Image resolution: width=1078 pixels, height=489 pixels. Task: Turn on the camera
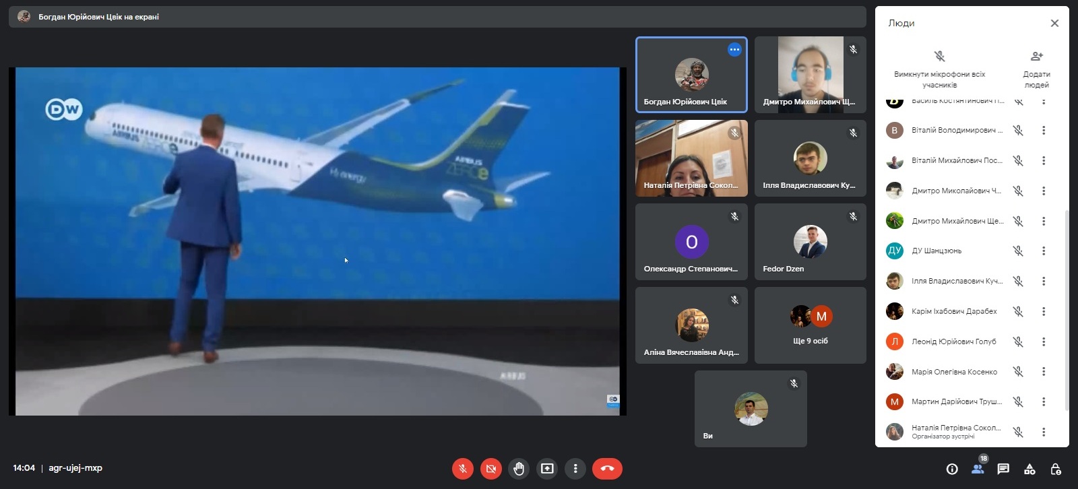[491, 469]
